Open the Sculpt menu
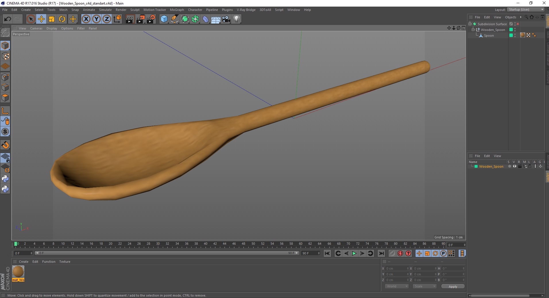549x298 pixels. (x=135, y=10)
